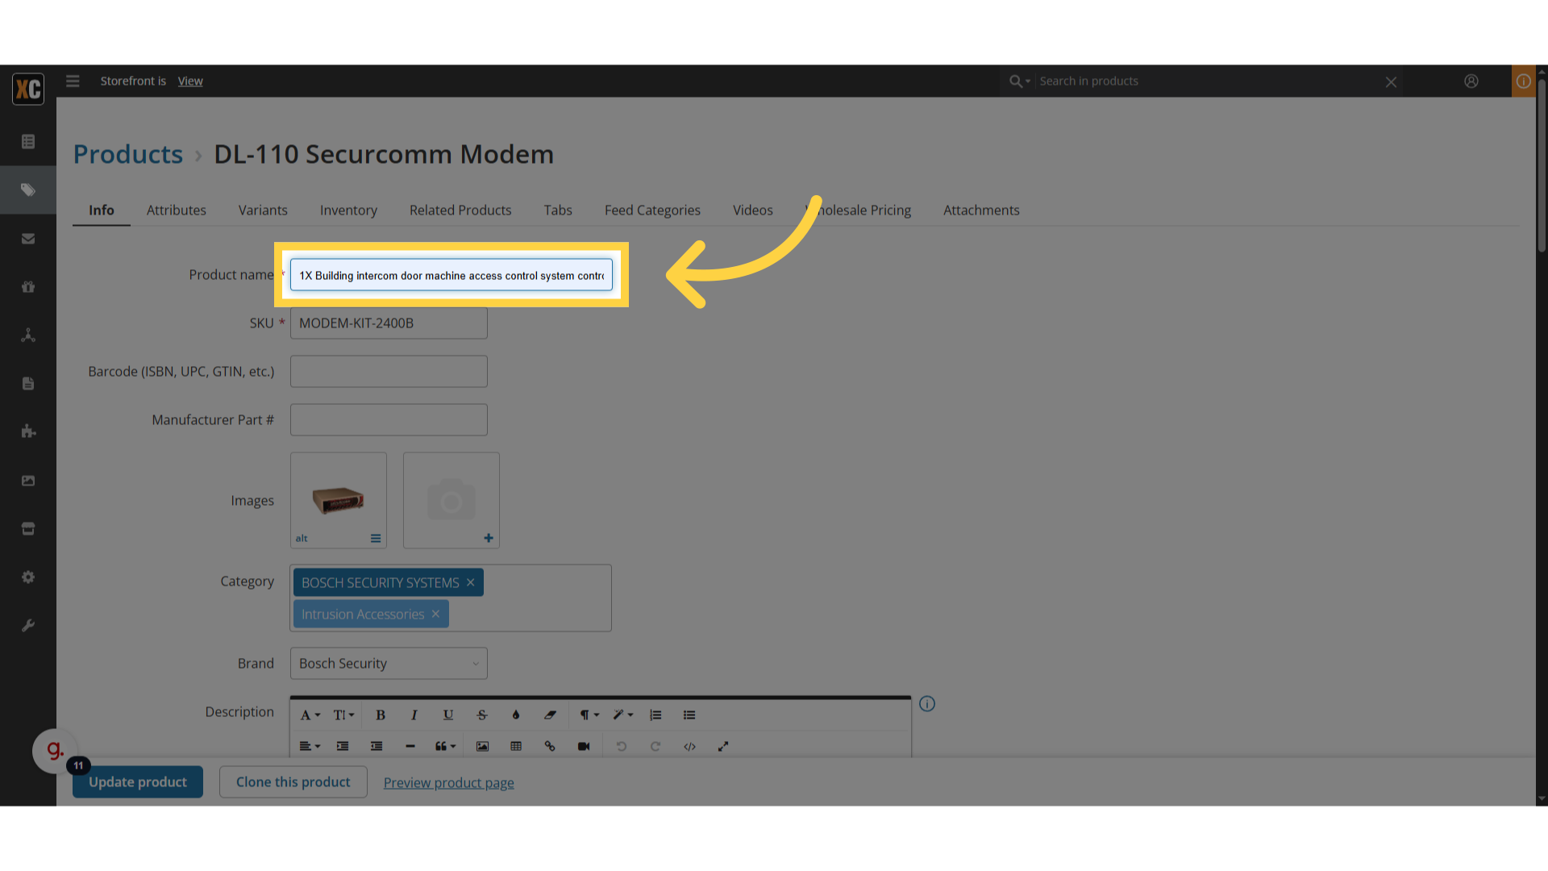Image resolution: width=1548 pixels, height=871 pixels.
Task: Switch to Attachments tab
Action: [981, 210]
